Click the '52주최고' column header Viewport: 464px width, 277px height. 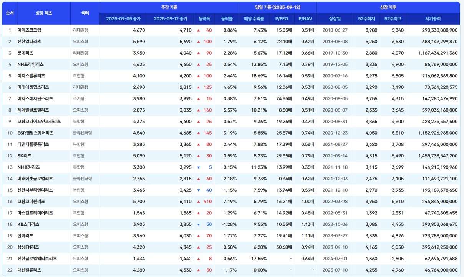pyautogui.click(x=393, y=19)
